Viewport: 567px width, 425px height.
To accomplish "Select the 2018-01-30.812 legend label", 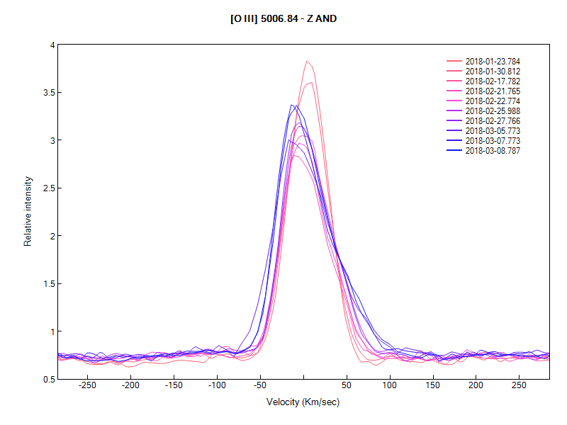I will click(493, 72).
